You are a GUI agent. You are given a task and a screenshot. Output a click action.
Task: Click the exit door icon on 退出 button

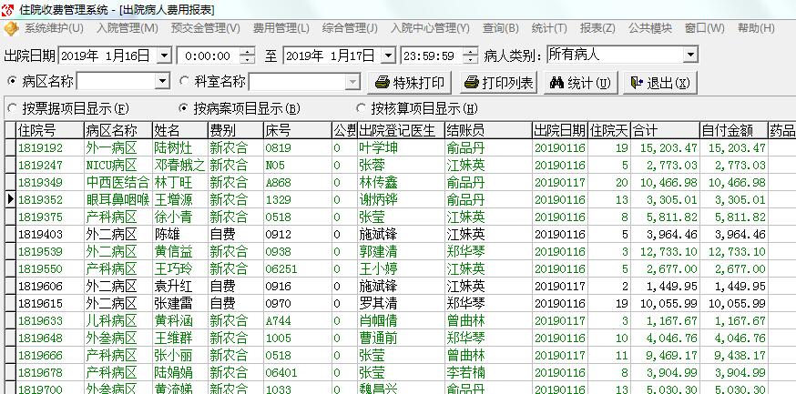(637, 83)
